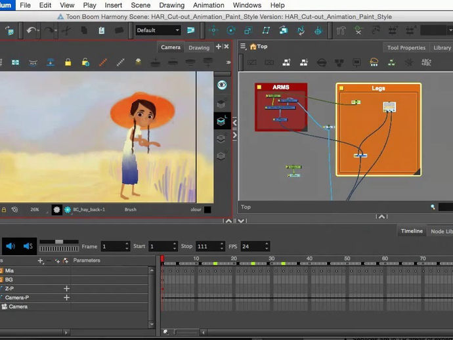Select the Reposition All Drawings icon
Image resolution: width=453 pixels, height=340 pixels.
pyautogui.click(x=318, y=30)
